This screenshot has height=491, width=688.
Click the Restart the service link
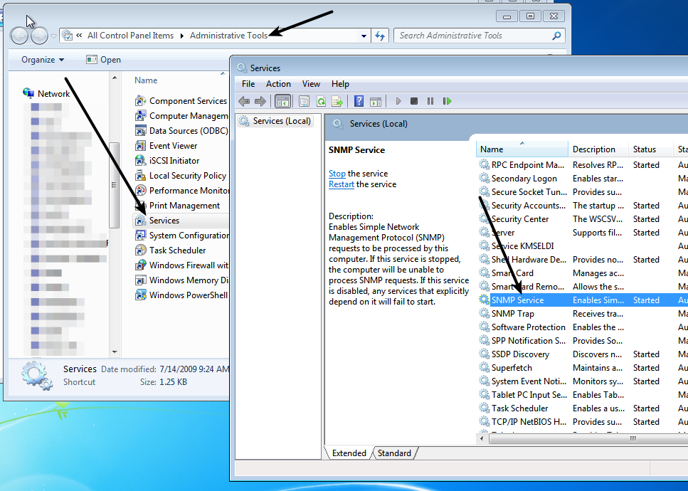click(x=342, y=184)
